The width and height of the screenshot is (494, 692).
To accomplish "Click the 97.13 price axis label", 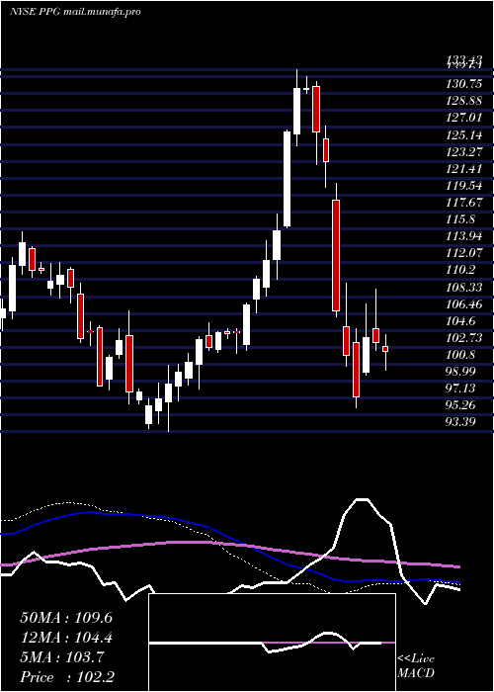I will click(460, 389).
